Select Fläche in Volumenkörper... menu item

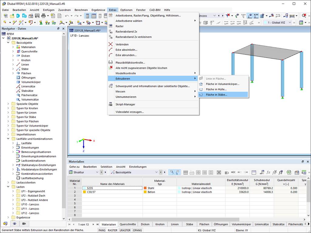(223, 84)
